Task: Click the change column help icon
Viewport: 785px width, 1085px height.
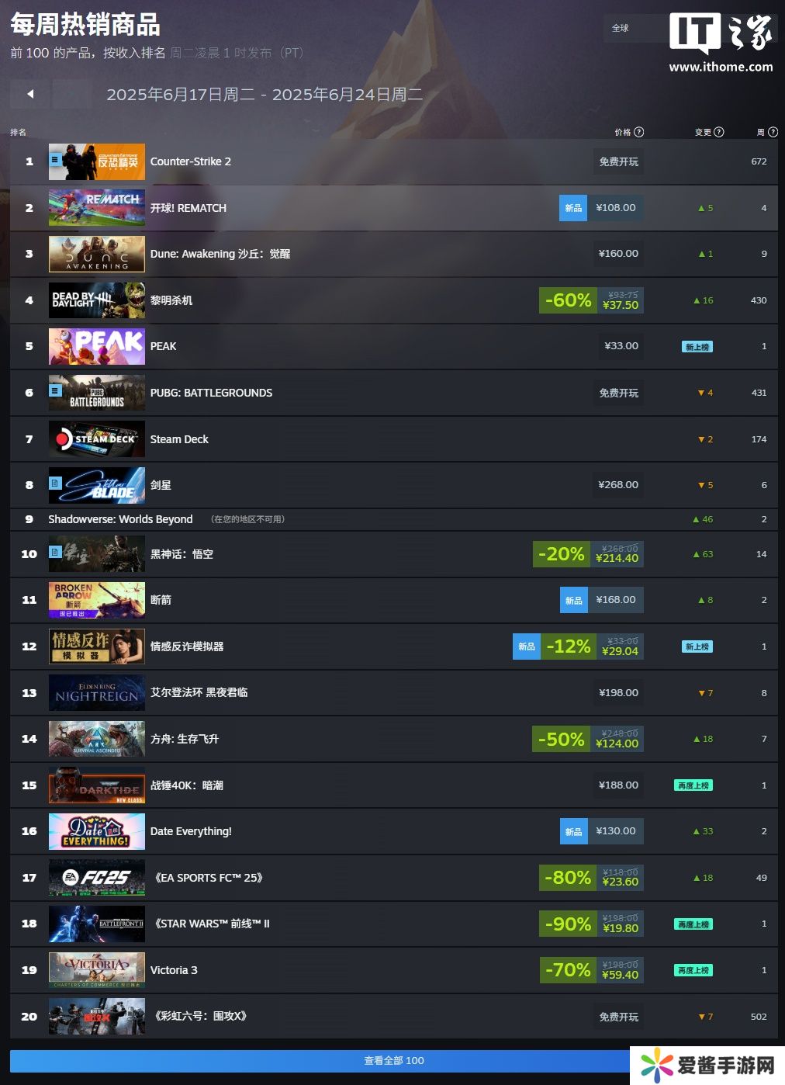Action: (x=719, y=132)
